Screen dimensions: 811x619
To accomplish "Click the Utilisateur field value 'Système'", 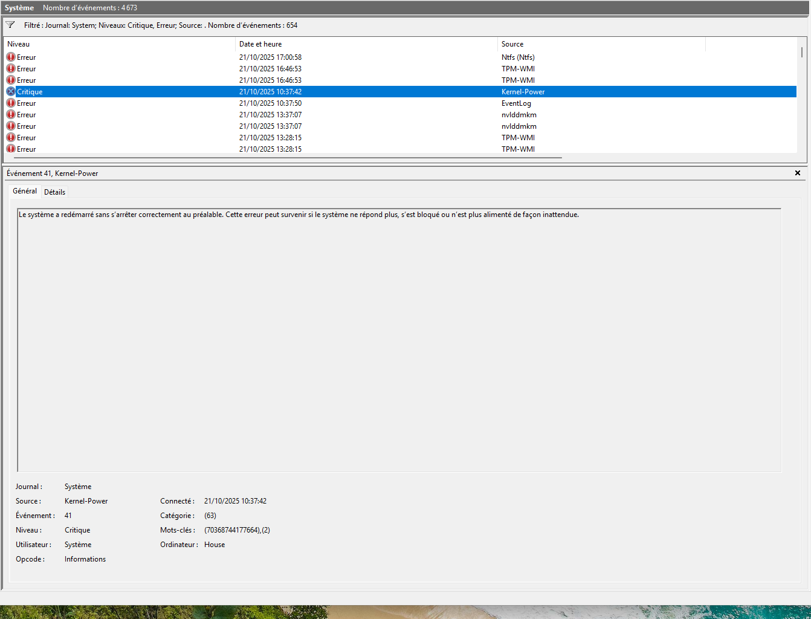I will (78, 545).
